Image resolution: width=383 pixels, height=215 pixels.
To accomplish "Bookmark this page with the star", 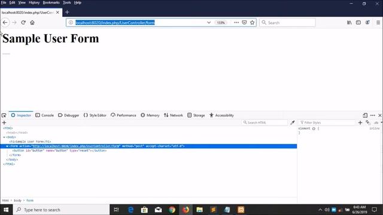I will point(252,23).
